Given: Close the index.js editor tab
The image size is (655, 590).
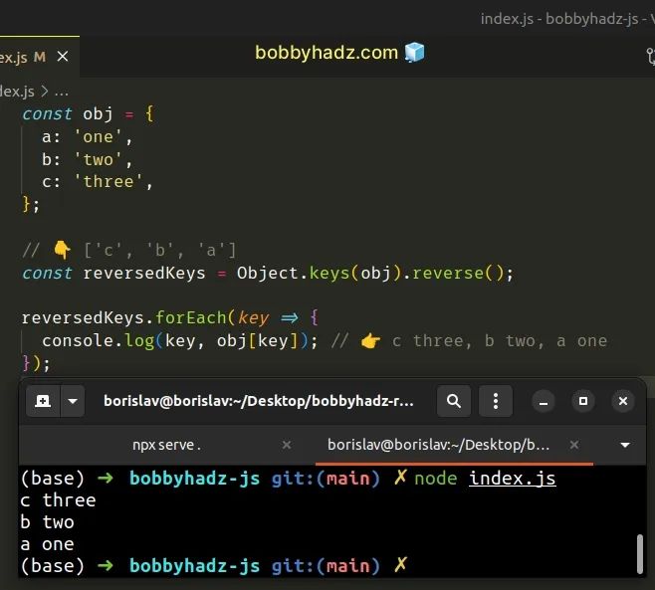Looking at the screenshot, I should [x=63, y=57].
